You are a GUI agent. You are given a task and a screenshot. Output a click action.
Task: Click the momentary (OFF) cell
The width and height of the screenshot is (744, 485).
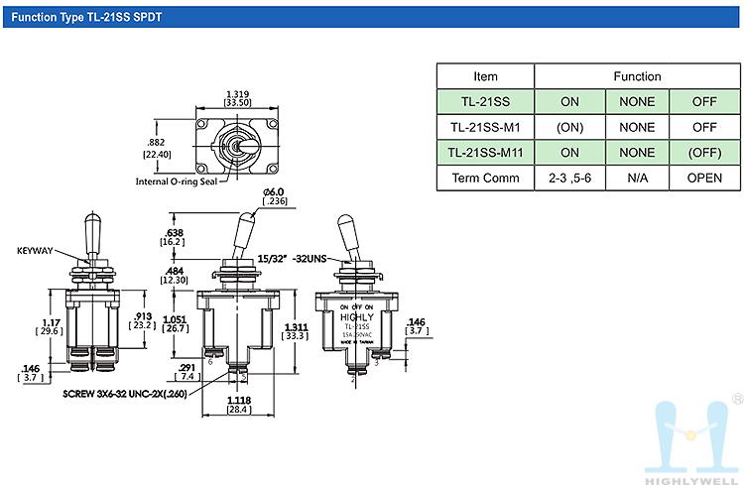coord(704,153)
